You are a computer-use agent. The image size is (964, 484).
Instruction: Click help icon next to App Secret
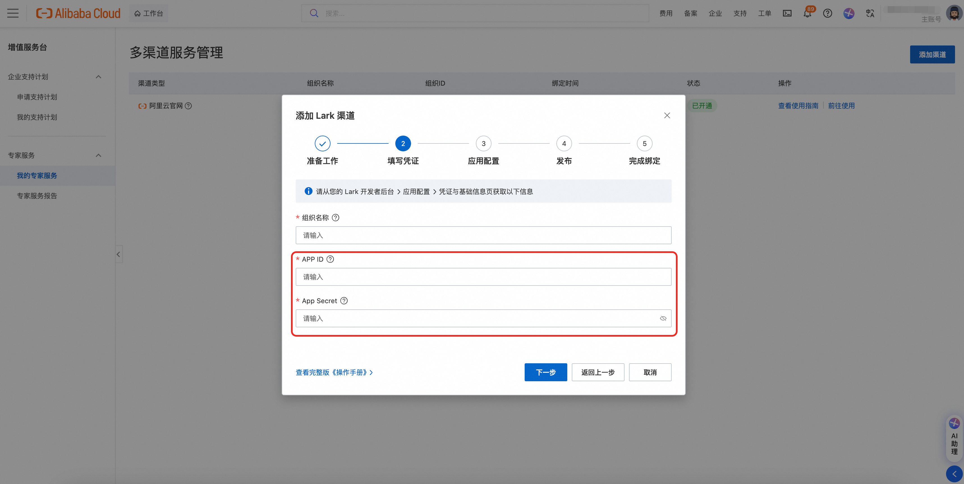pos(344,301)
